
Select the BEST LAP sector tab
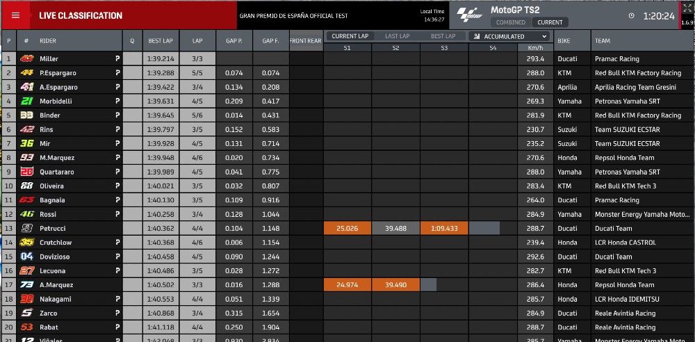pyautogui.click(x=443, y=36)
